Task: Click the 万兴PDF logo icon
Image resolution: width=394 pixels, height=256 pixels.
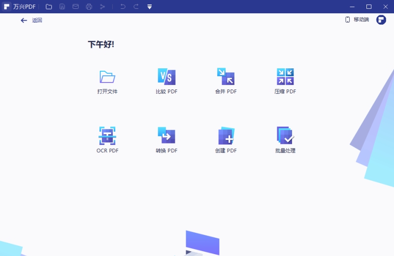Action: coord(7,6)
